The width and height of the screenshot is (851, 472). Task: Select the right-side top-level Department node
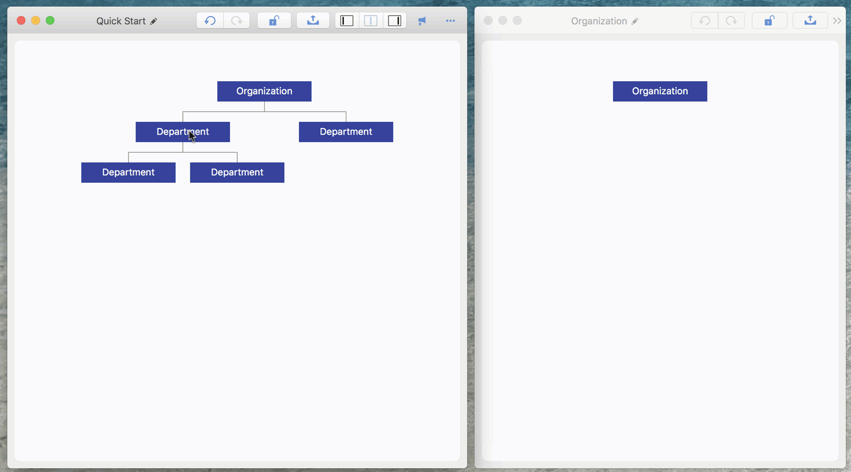[346, 132]
